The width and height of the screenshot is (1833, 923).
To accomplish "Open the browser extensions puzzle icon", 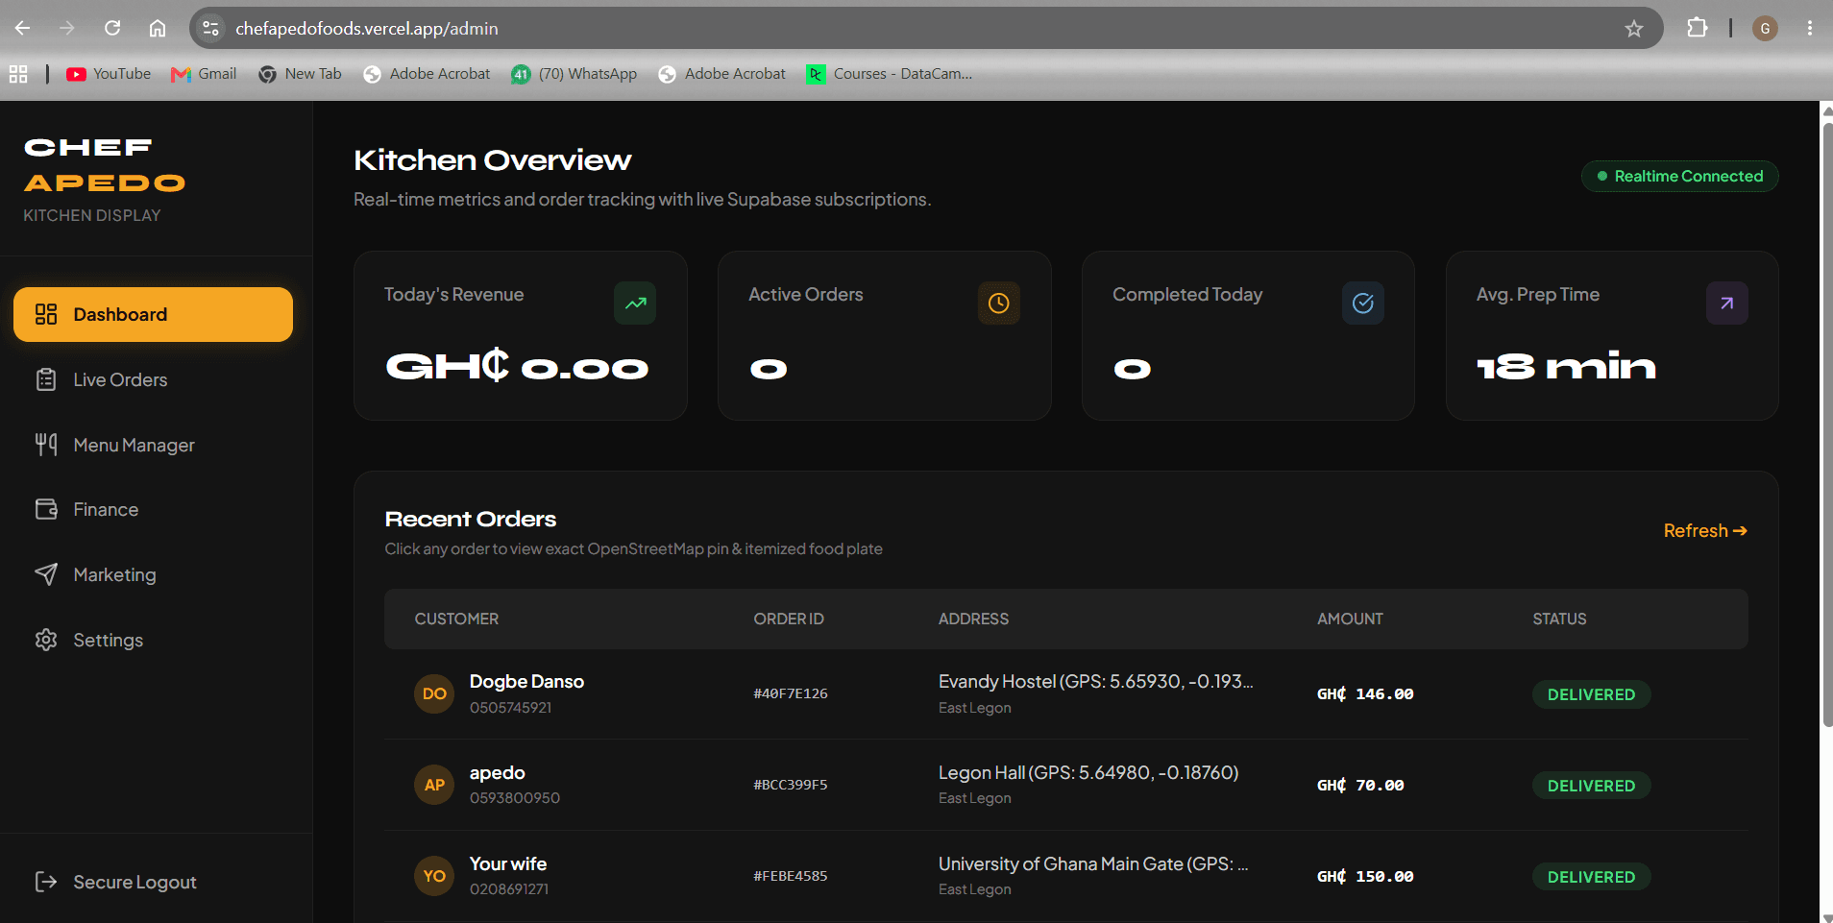I will click(1698, 28).
